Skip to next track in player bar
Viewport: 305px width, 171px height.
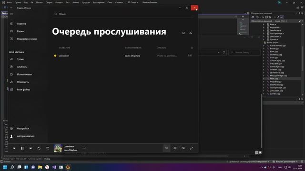click(30, 148)
